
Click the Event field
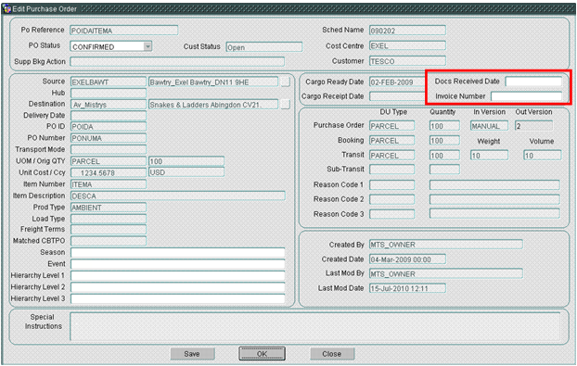click(178, 264)
